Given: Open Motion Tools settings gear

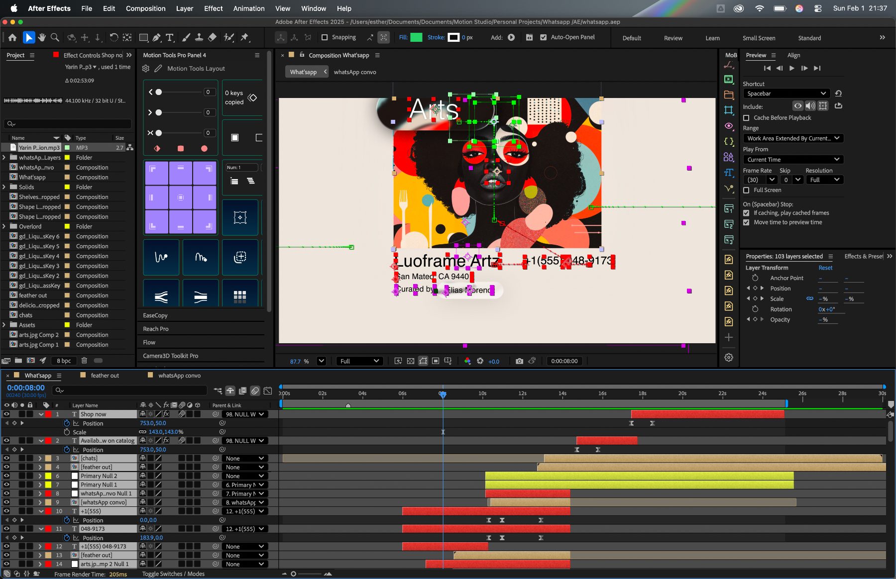Looking at the screenshot, I should [x=146, y=69].
